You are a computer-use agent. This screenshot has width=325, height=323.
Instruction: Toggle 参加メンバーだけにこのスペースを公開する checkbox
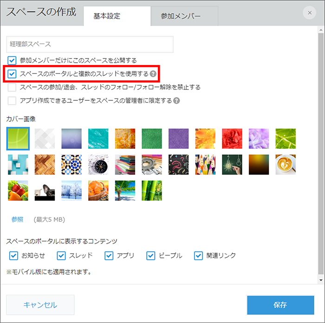coord(12,60)
